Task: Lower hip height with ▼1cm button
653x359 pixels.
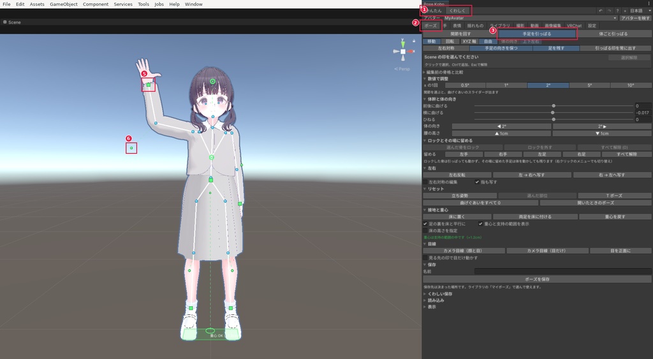Action: [x=602, y=133]
